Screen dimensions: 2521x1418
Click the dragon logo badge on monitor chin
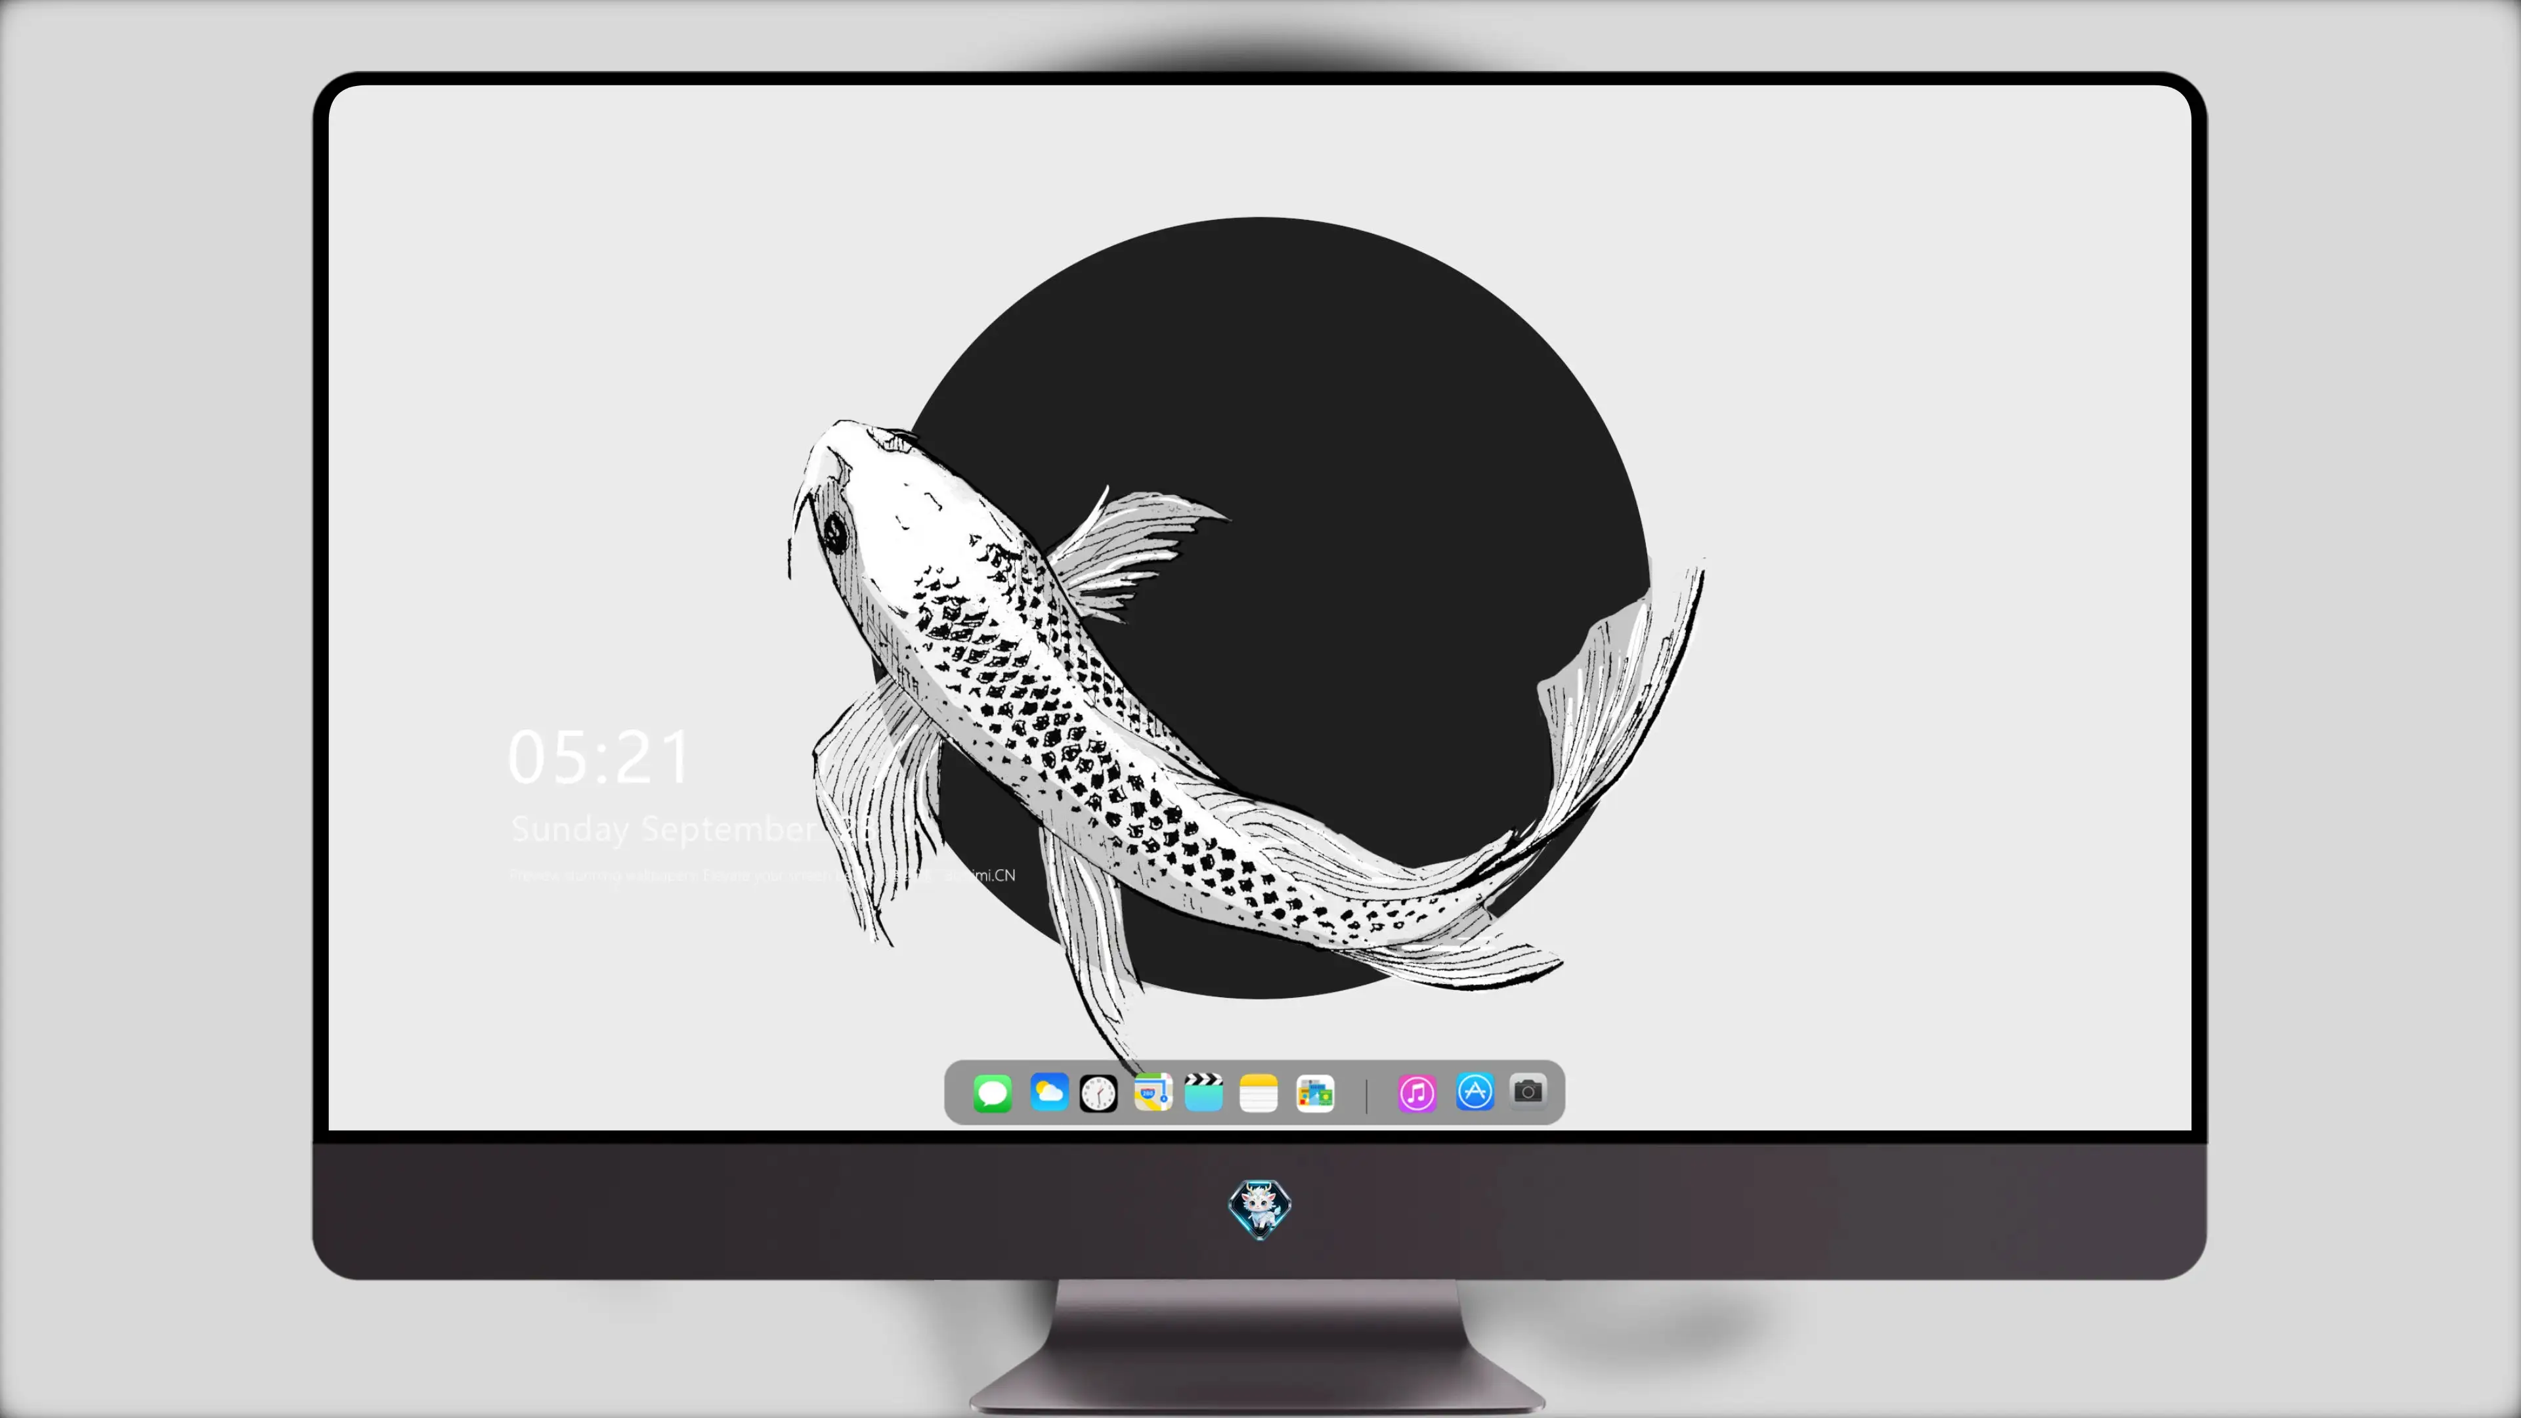pyautogui.click(x=1260, y=1209)
